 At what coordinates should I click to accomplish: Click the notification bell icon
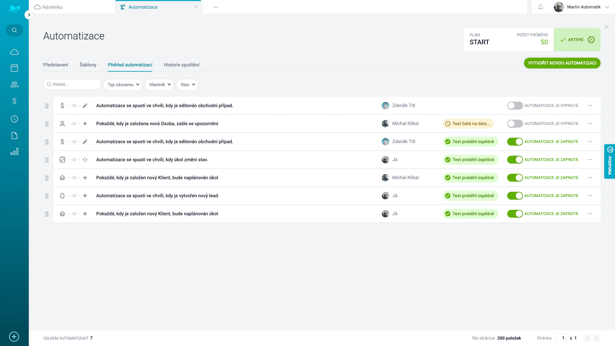pos(540,7)
